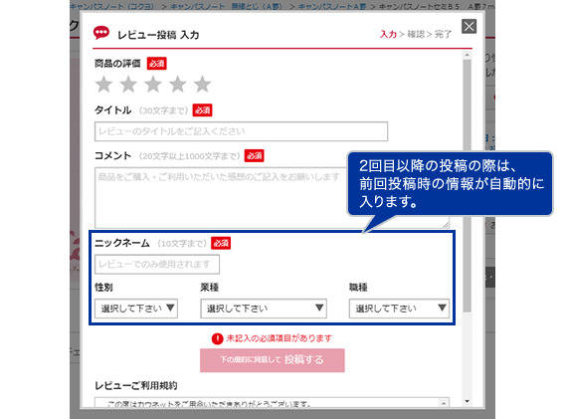
Task: Open the 業種 dropdown
Action: [x=264, y=309]
